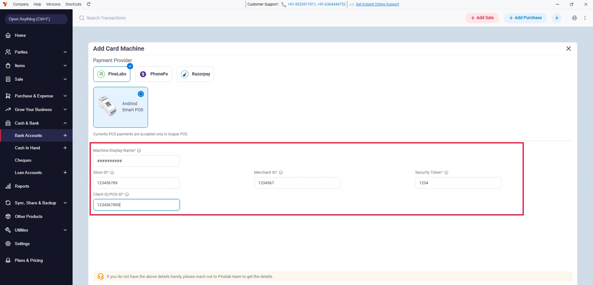
Task: Close the Add Card Machine dialog
Action: coord(568,49)
